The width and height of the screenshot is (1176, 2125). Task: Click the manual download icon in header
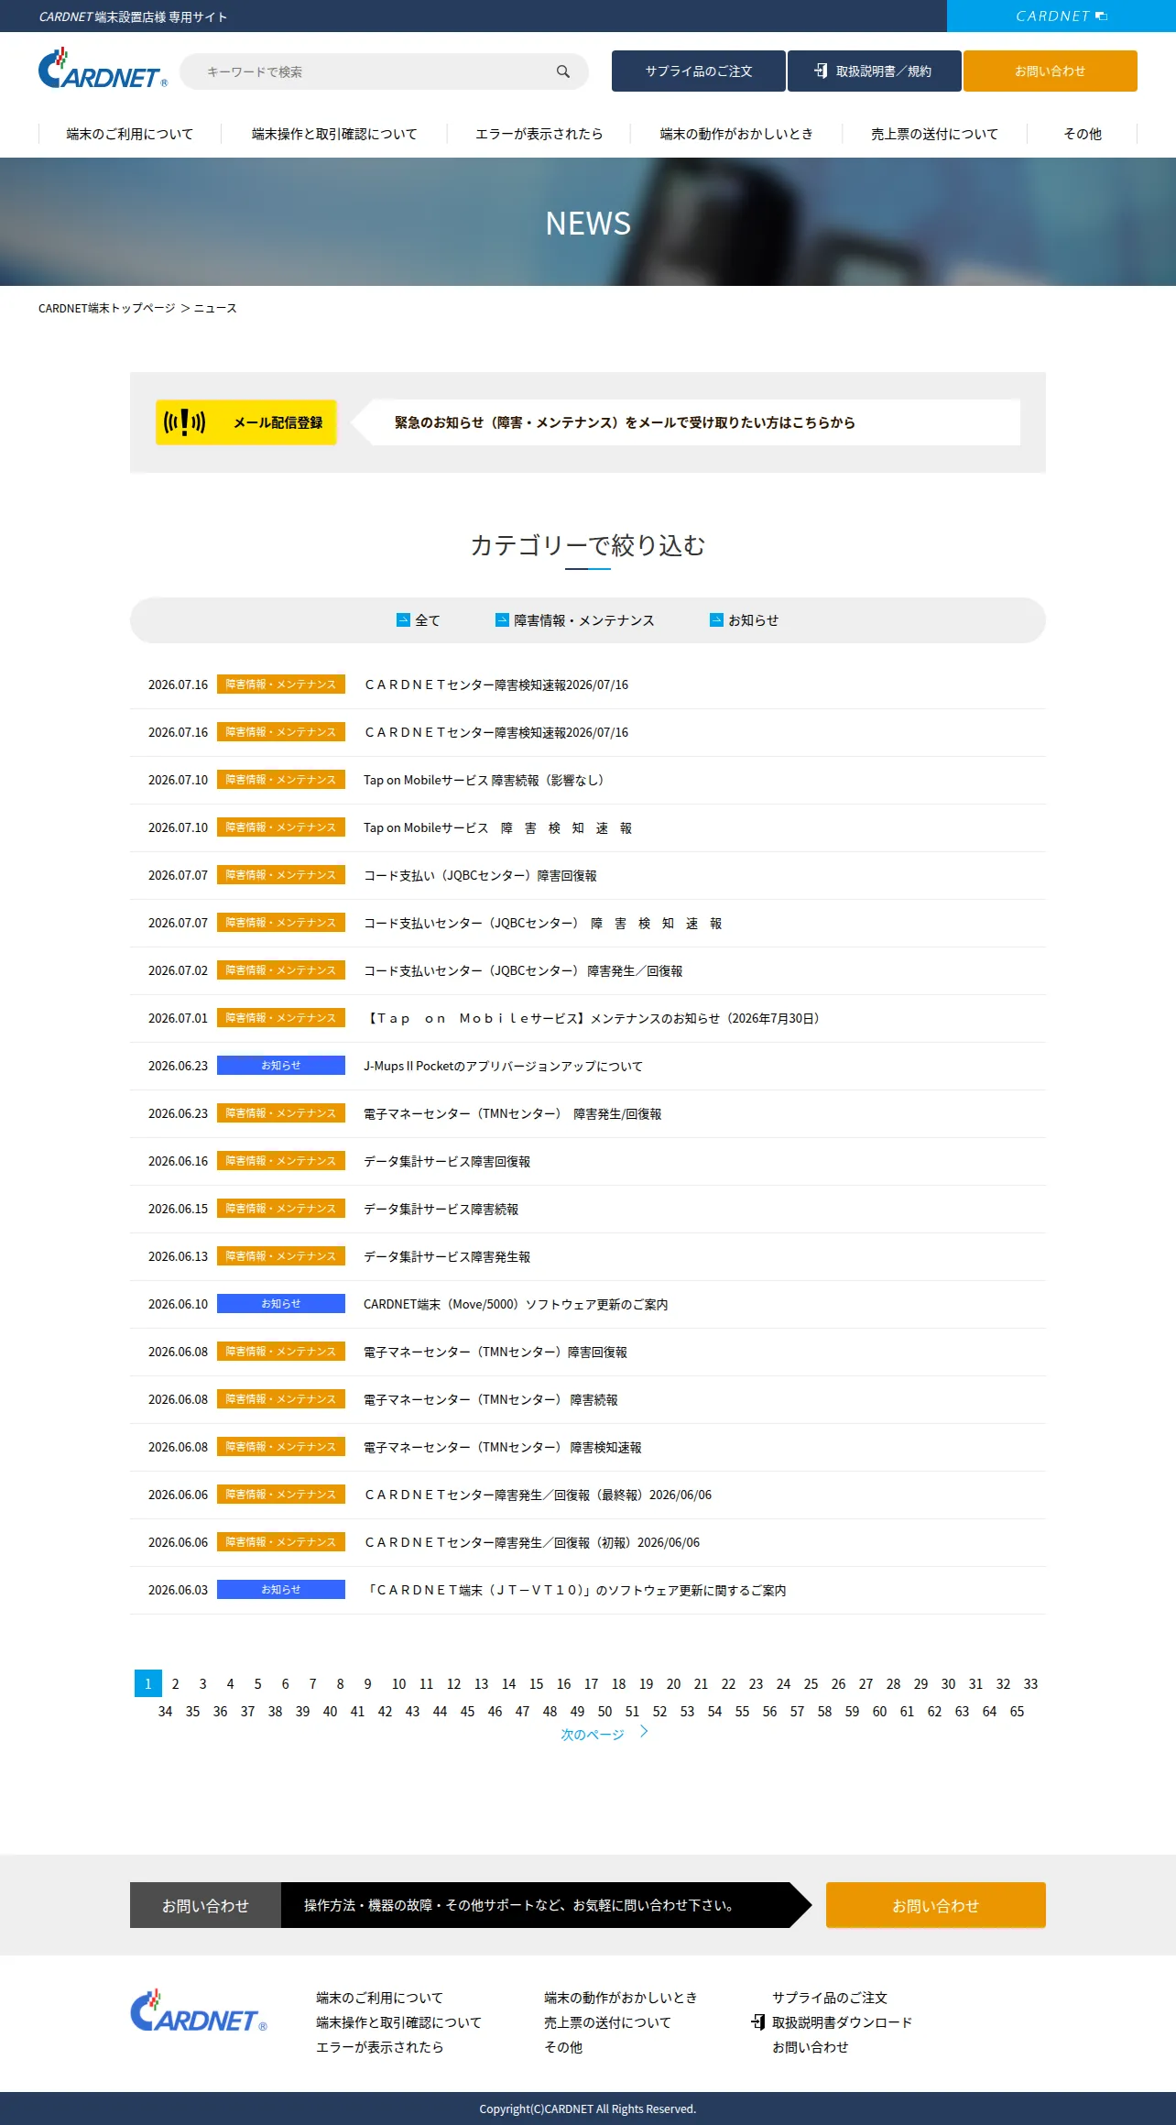point(821,71)
